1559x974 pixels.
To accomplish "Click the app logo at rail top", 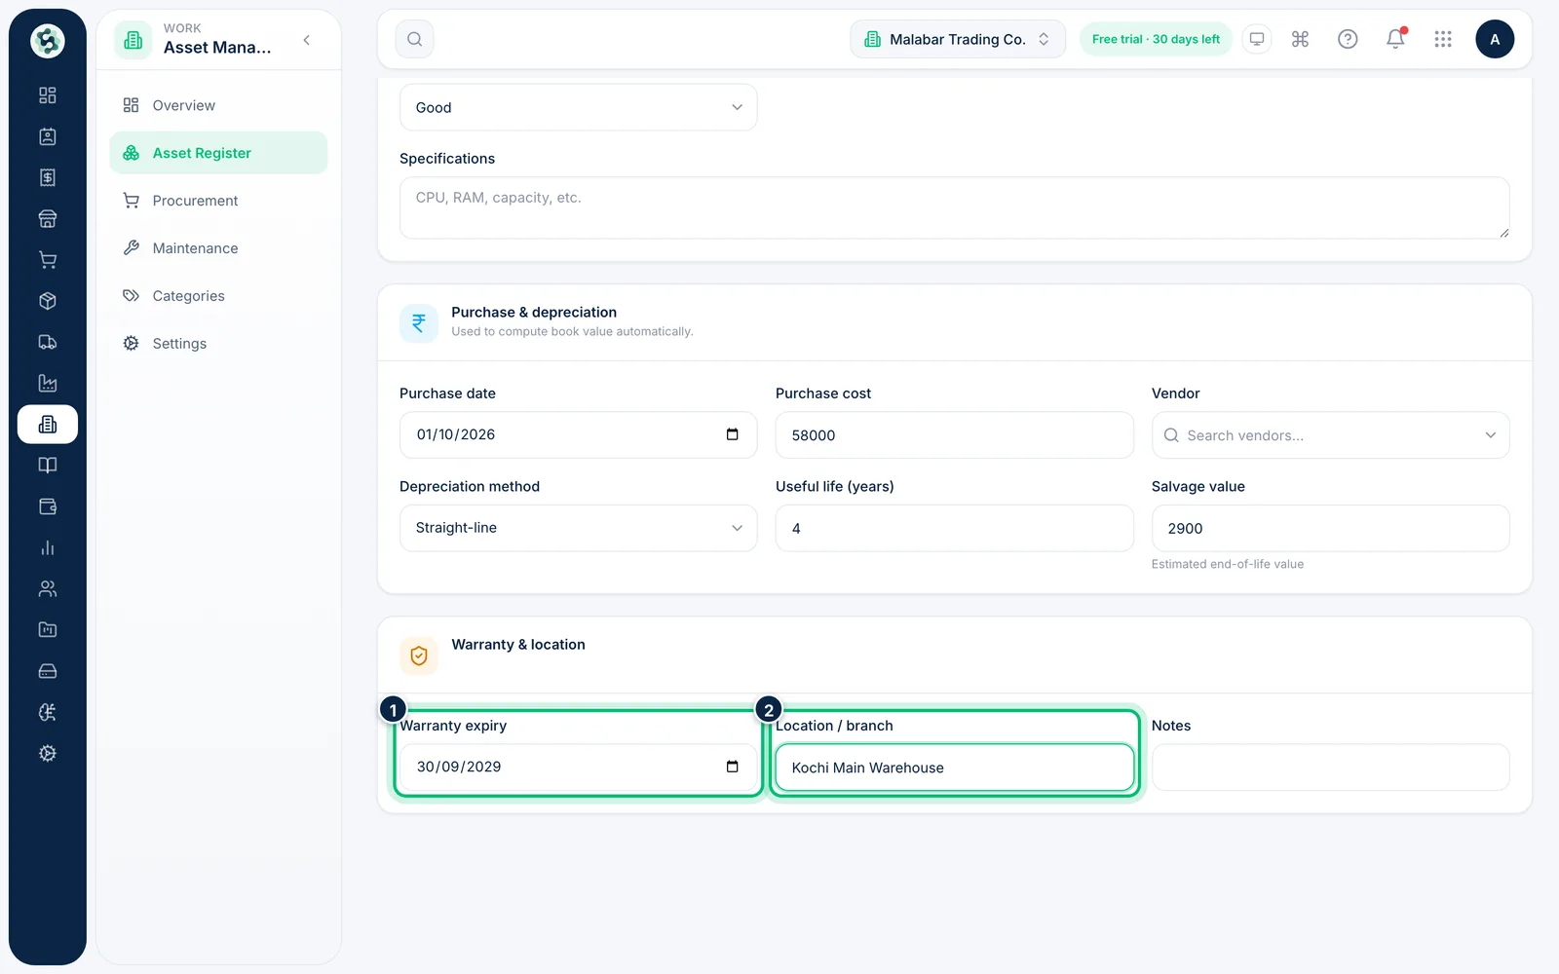I will pyautogui.click(x=47, y=41).
